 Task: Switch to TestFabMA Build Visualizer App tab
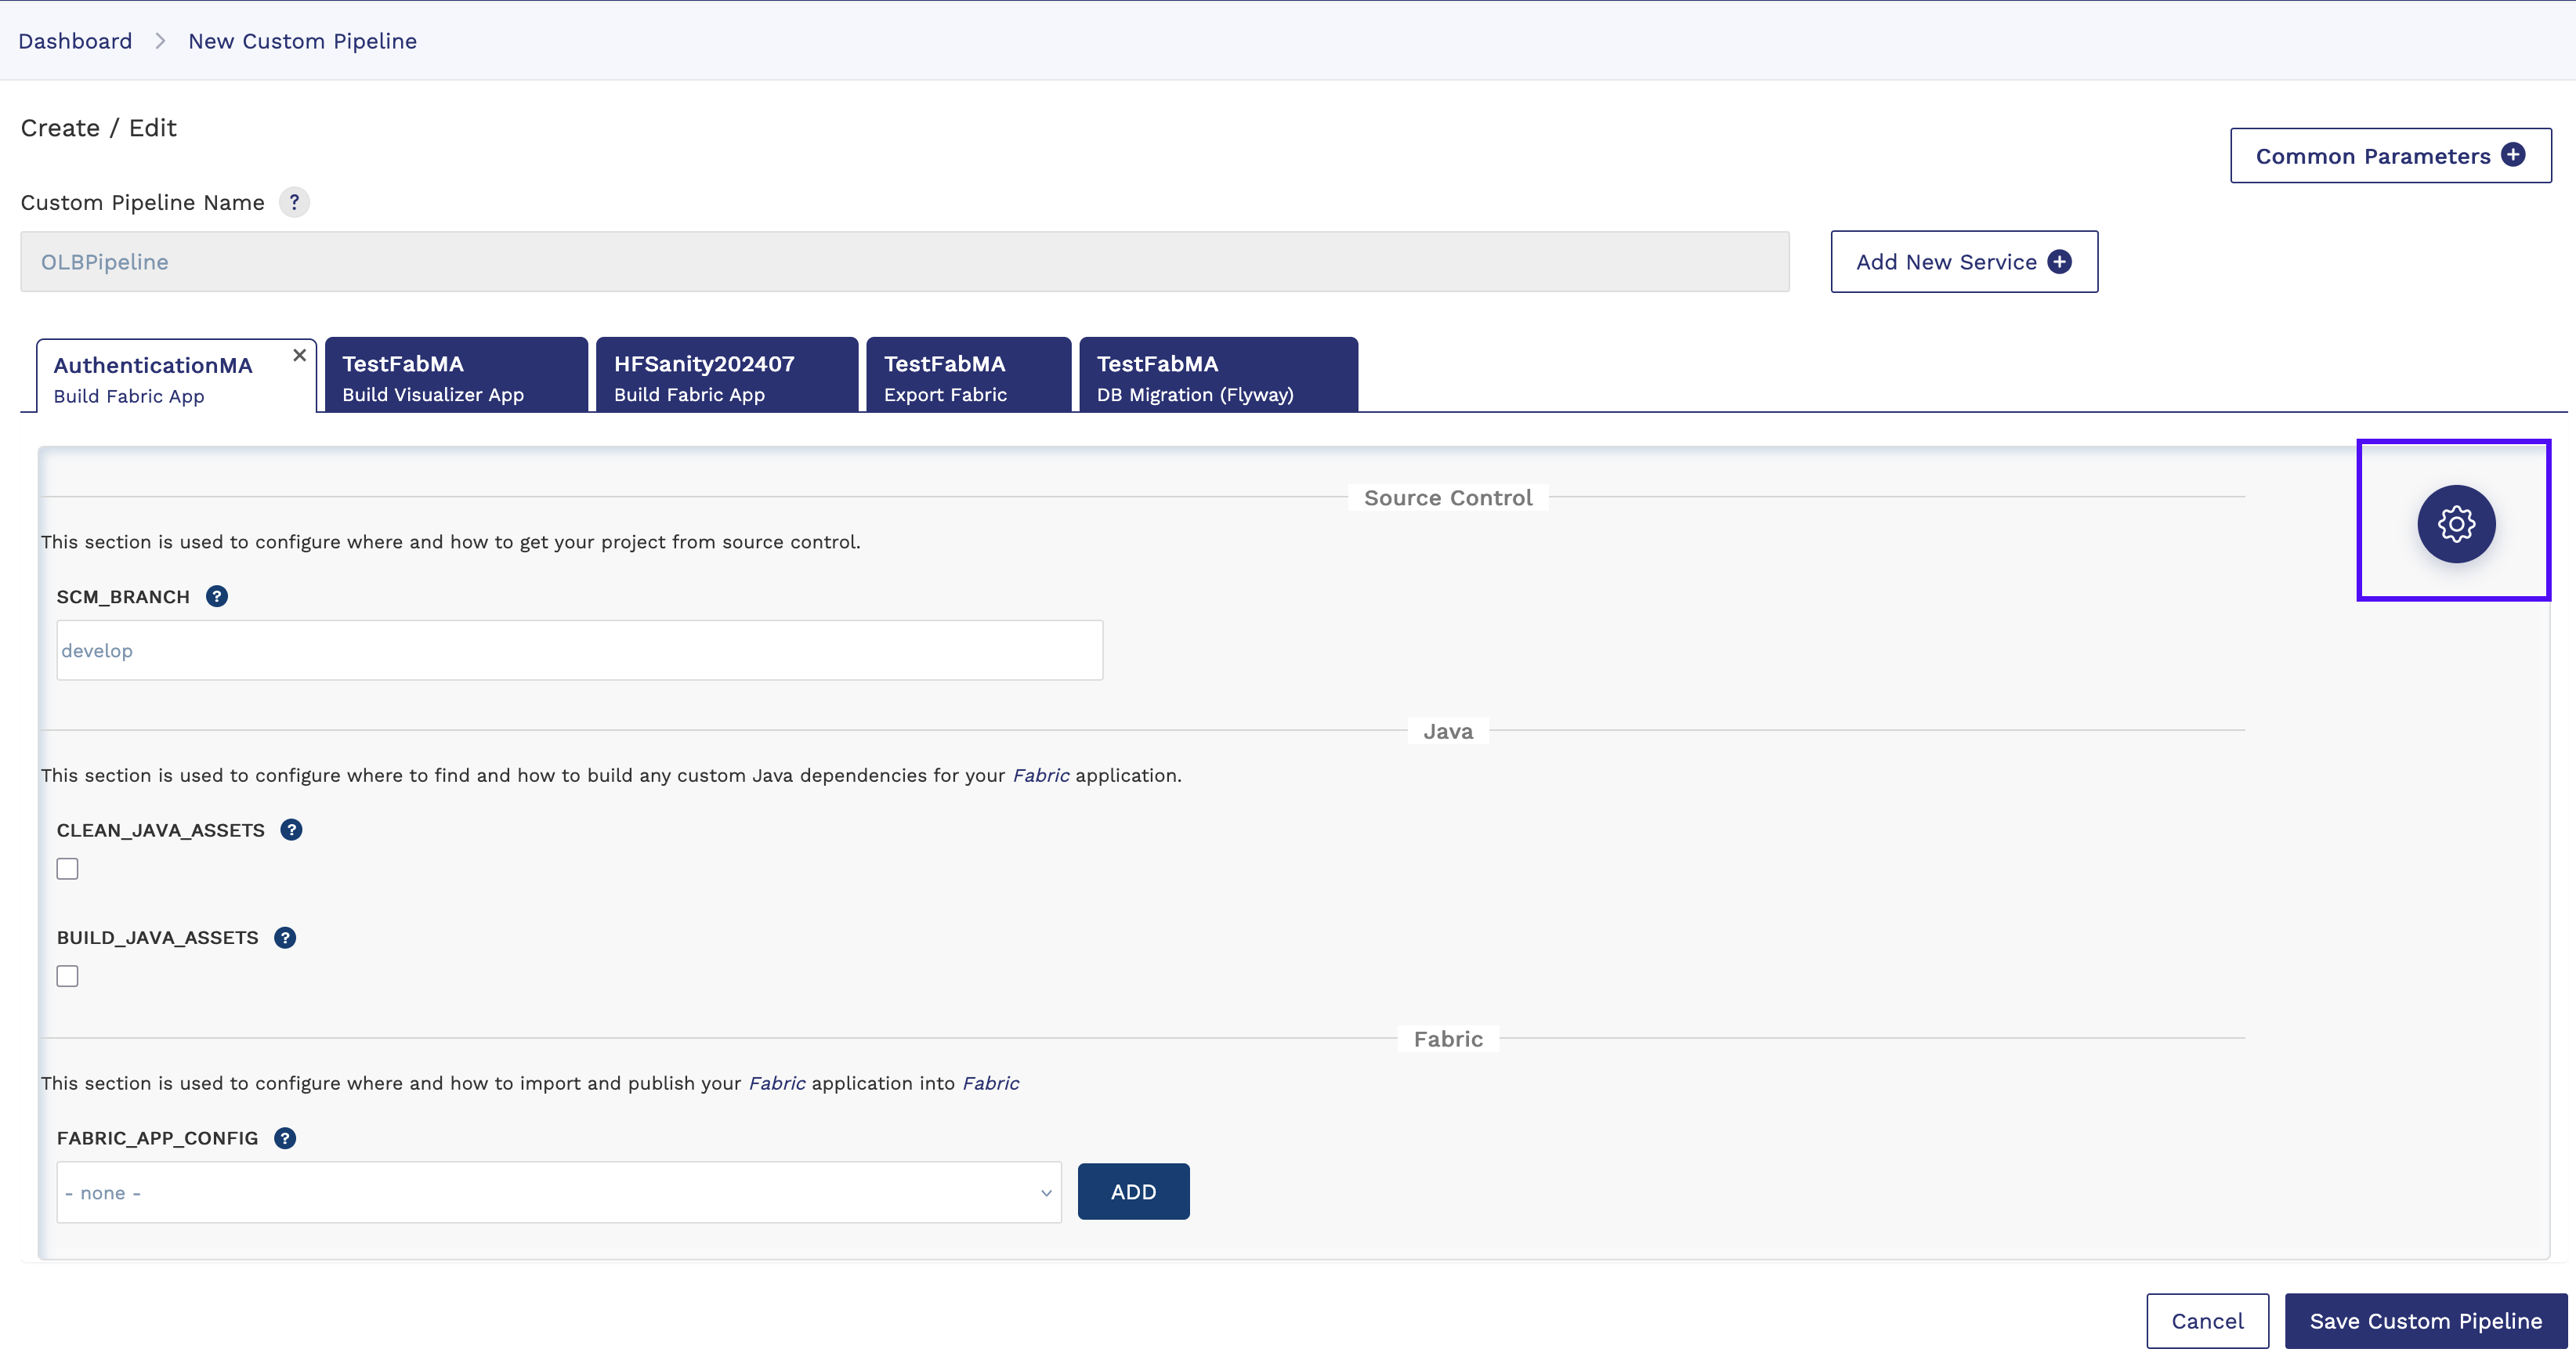point(456,375)
